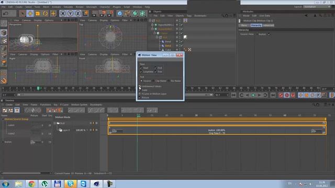Open the Edit Render Settings icon
The height and width of the screenshot is (188, 335).
[x=110, y=14]
